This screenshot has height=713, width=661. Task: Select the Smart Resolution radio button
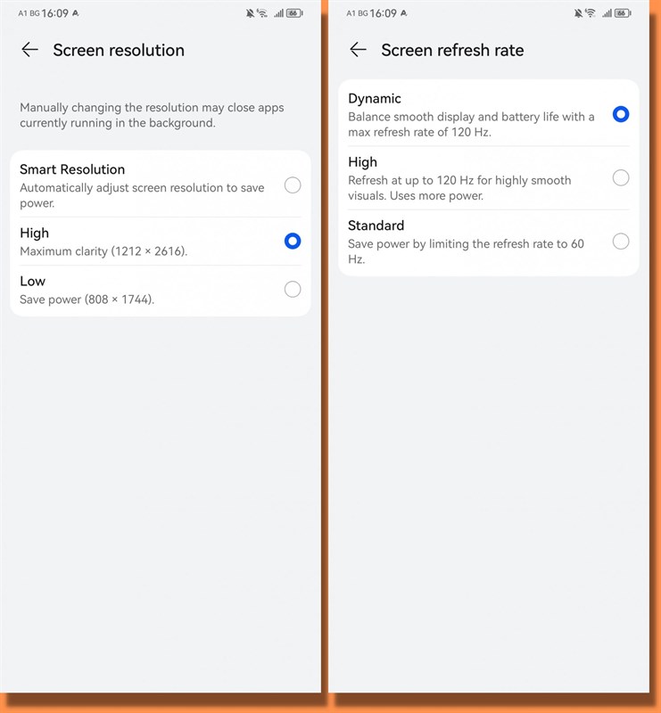tap(293, 185)
